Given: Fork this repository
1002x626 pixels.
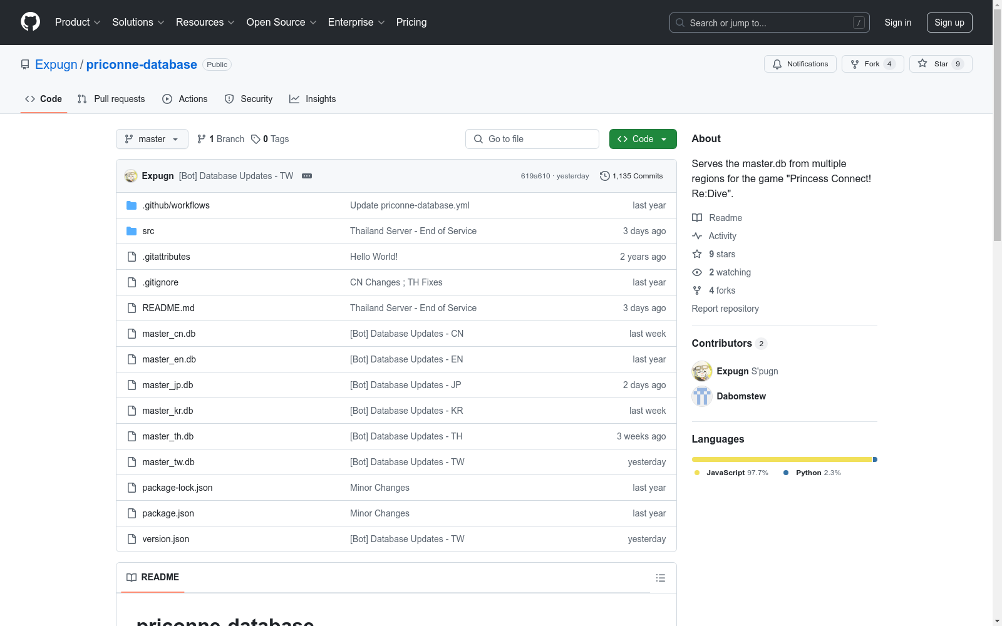Looking at the screenshot, I should tap(873, 64).
